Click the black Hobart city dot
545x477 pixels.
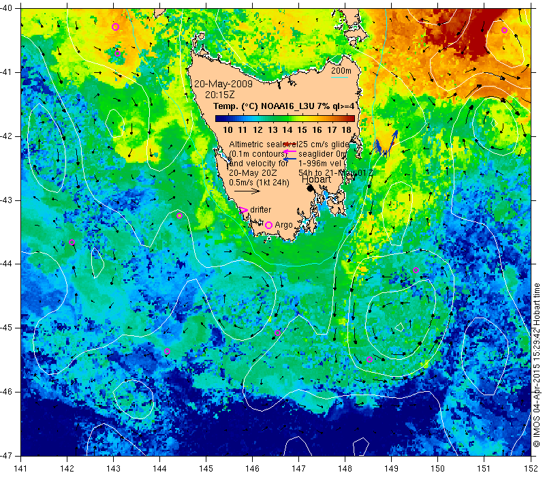pos(311,188)
